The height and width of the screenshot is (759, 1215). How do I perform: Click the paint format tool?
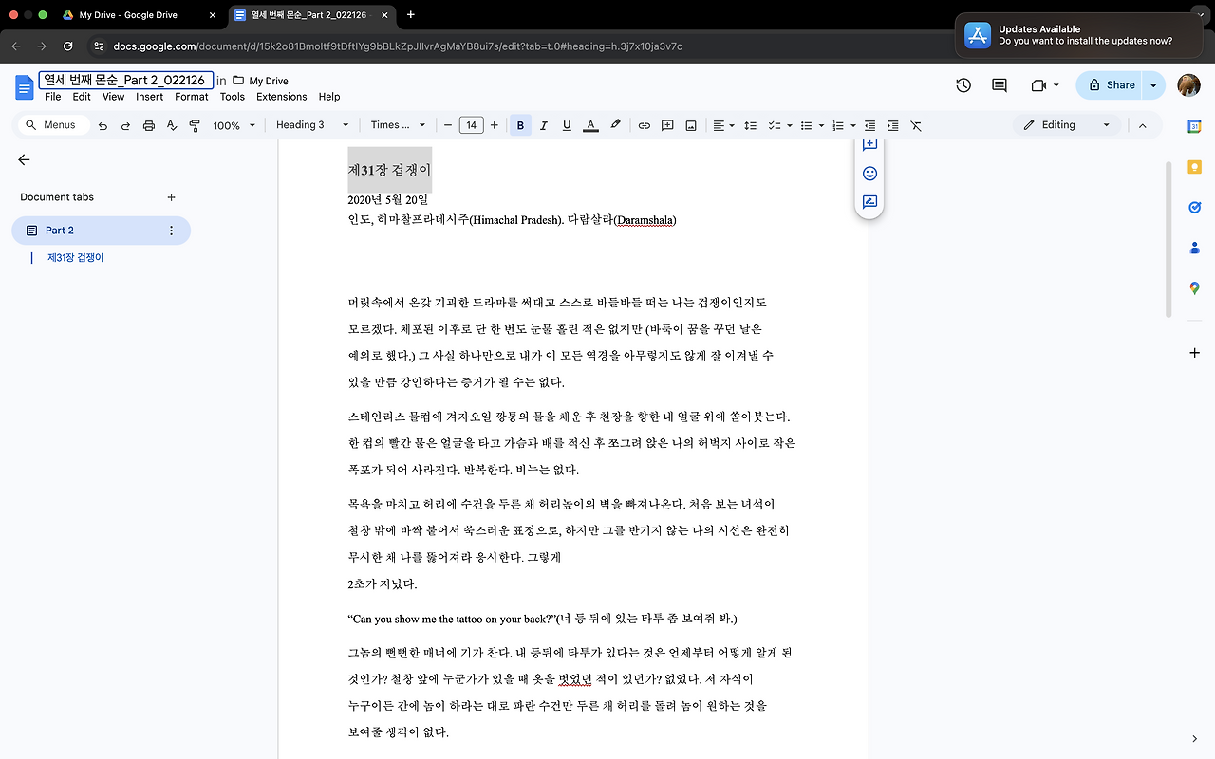click(x=195, y=124)
